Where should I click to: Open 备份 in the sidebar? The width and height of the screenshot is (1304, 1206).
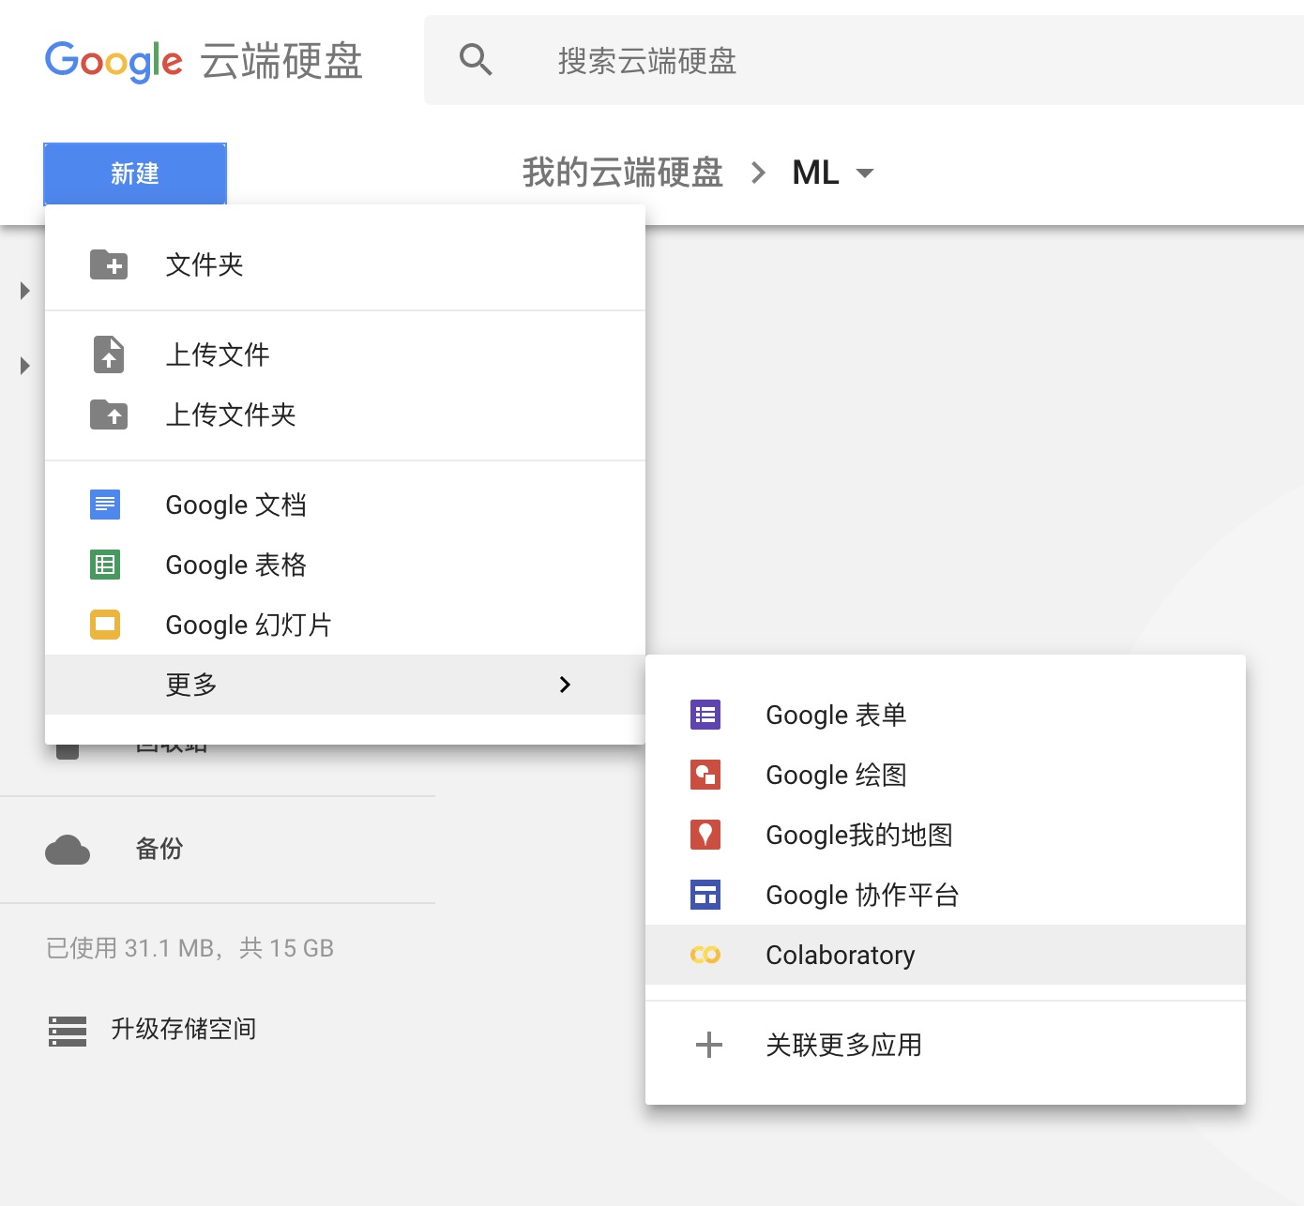pos(159,849)
